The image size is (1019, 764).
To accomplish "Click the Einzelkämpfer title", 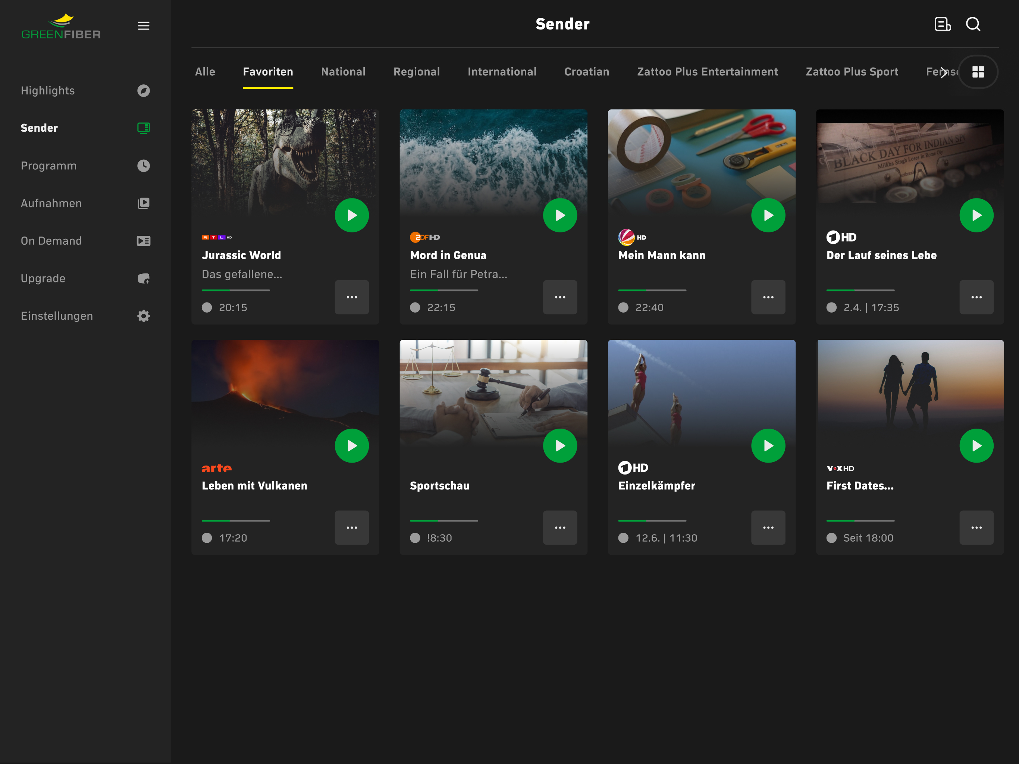I will [x=656, y=486].
